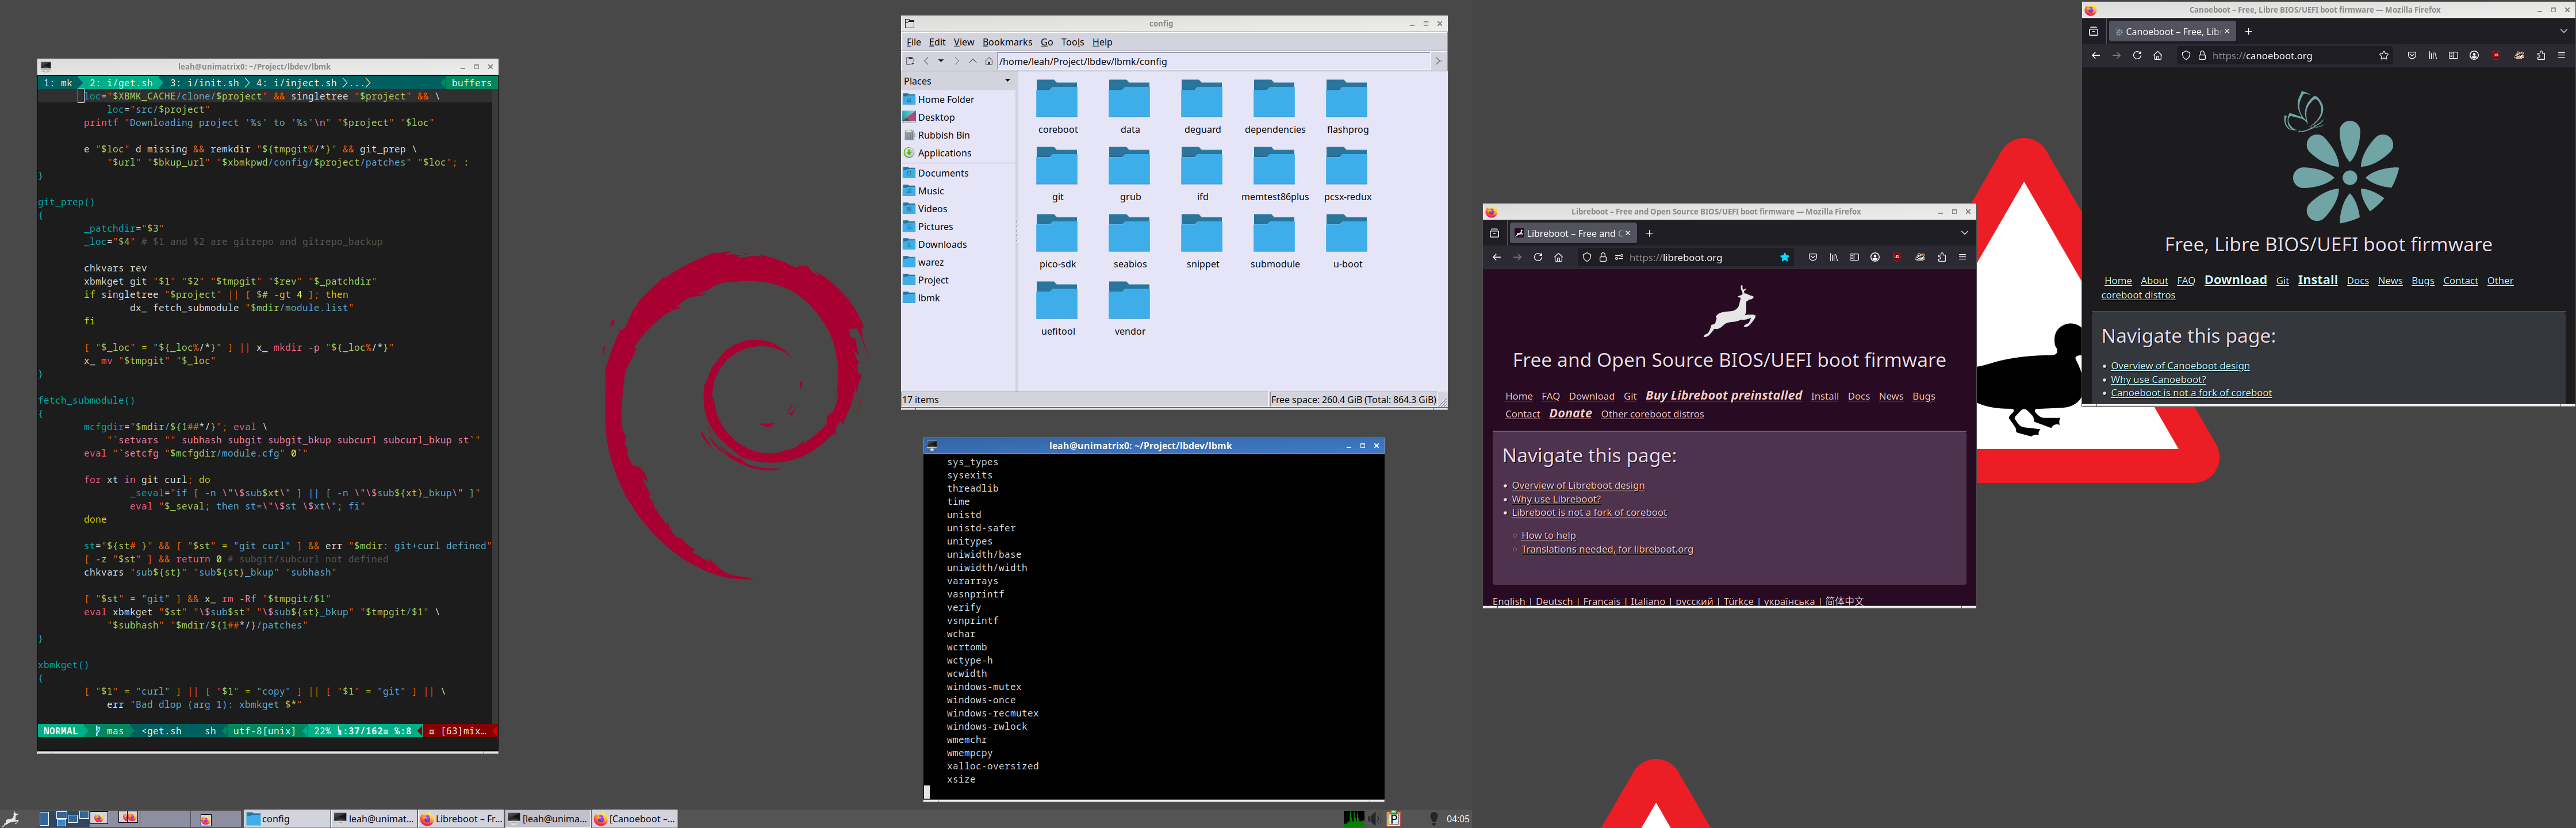
Task: Open the vendor folder icon
Action: [1130, 308]
